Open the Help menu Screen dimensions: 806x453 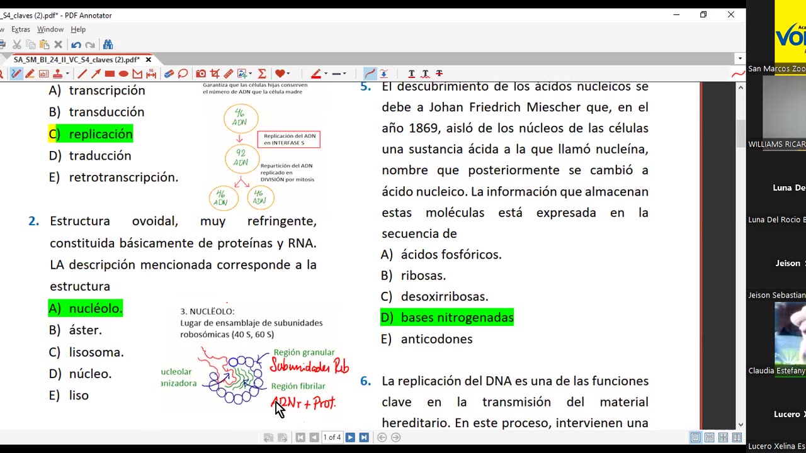(x=78, y=30)
